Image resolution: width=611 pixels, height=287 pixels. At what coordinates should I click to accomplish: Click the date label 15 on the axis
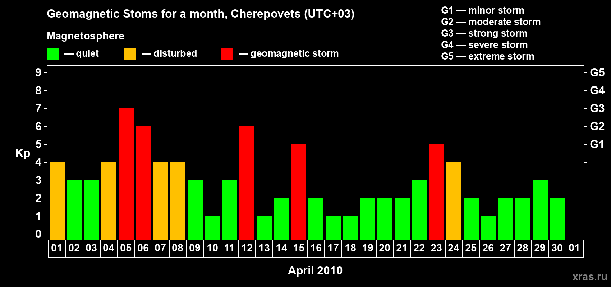299,248
